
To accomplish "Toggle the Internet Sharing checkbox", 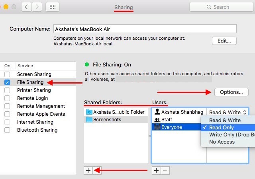I will 7,122.
